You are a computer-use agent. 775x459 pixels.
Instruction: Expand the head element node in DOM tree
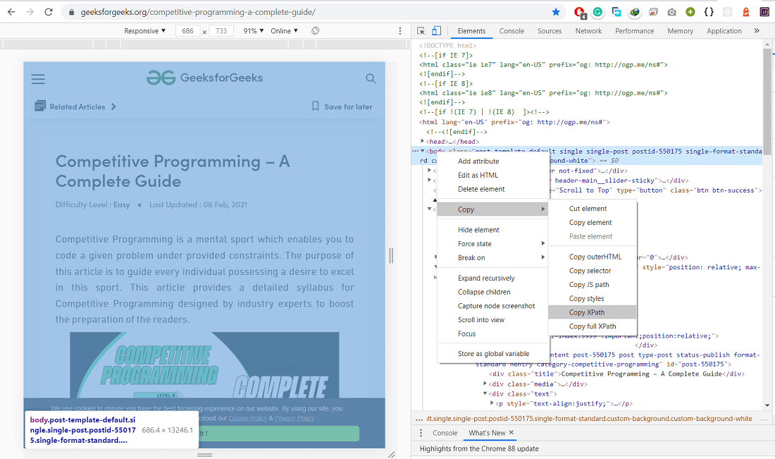pyautogui.click(x=423, y=142)
